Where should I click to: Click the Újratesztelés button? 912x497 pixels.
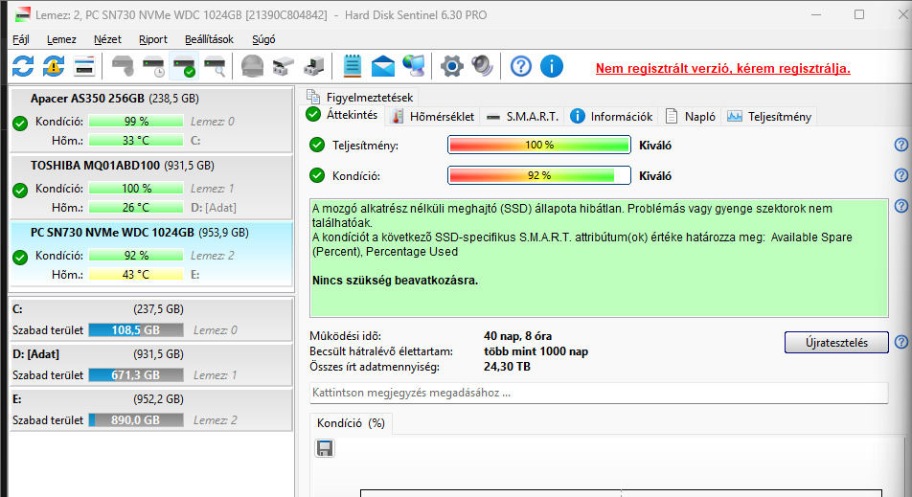point(836,343)
